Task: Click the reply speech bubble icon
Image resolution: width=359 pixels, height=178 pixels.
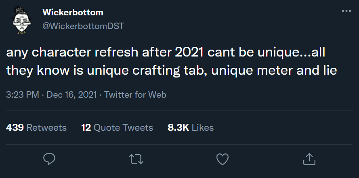Action: click(x=49, y=159)
